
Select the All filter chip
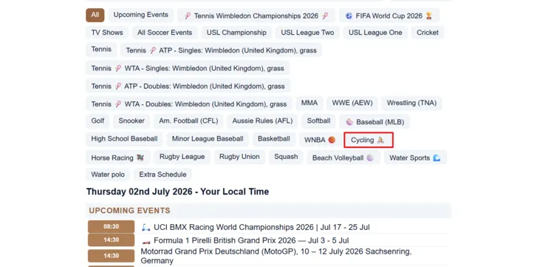pos(95,15)
